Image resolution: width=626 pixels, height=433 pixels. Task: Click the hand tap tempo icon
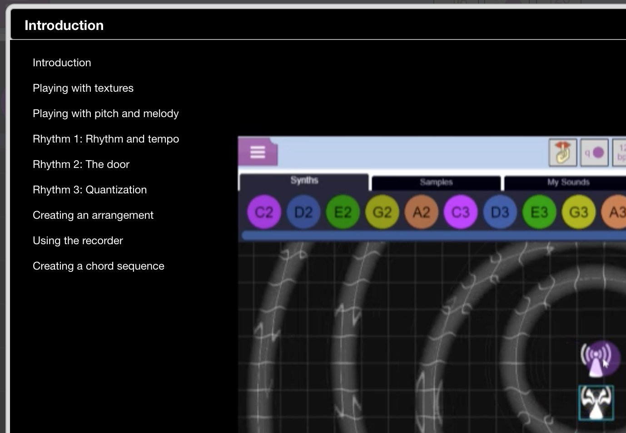563,153
